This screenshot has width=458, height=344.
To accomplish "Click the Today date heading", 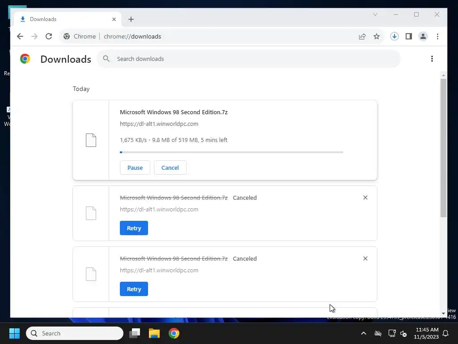I will point(81,89).
